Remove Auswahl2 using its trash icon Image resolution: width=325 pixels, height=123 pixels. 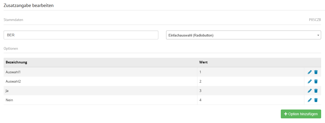click(316, 81)
